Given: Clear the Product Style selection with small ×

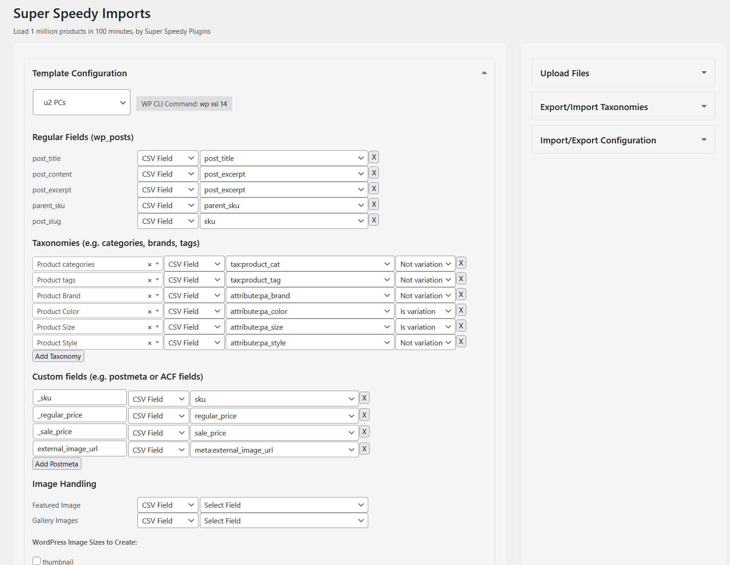Looking at the screenshot, I should tap(149, 344).
